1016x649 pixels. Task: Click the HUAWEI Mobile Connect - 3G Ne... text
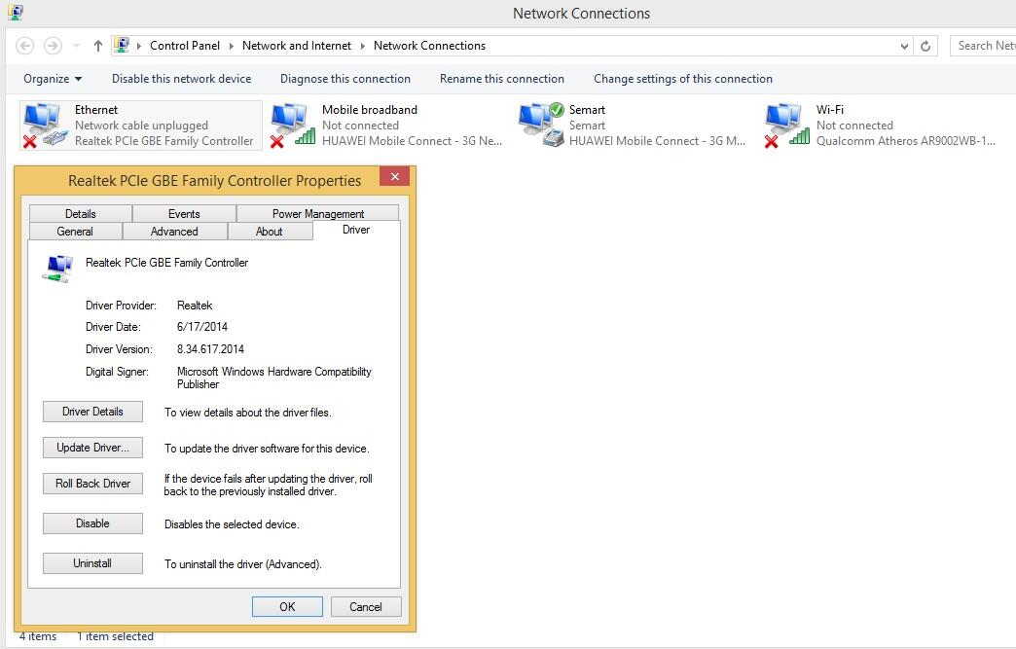pyautogui.click(x=412, y=141)
